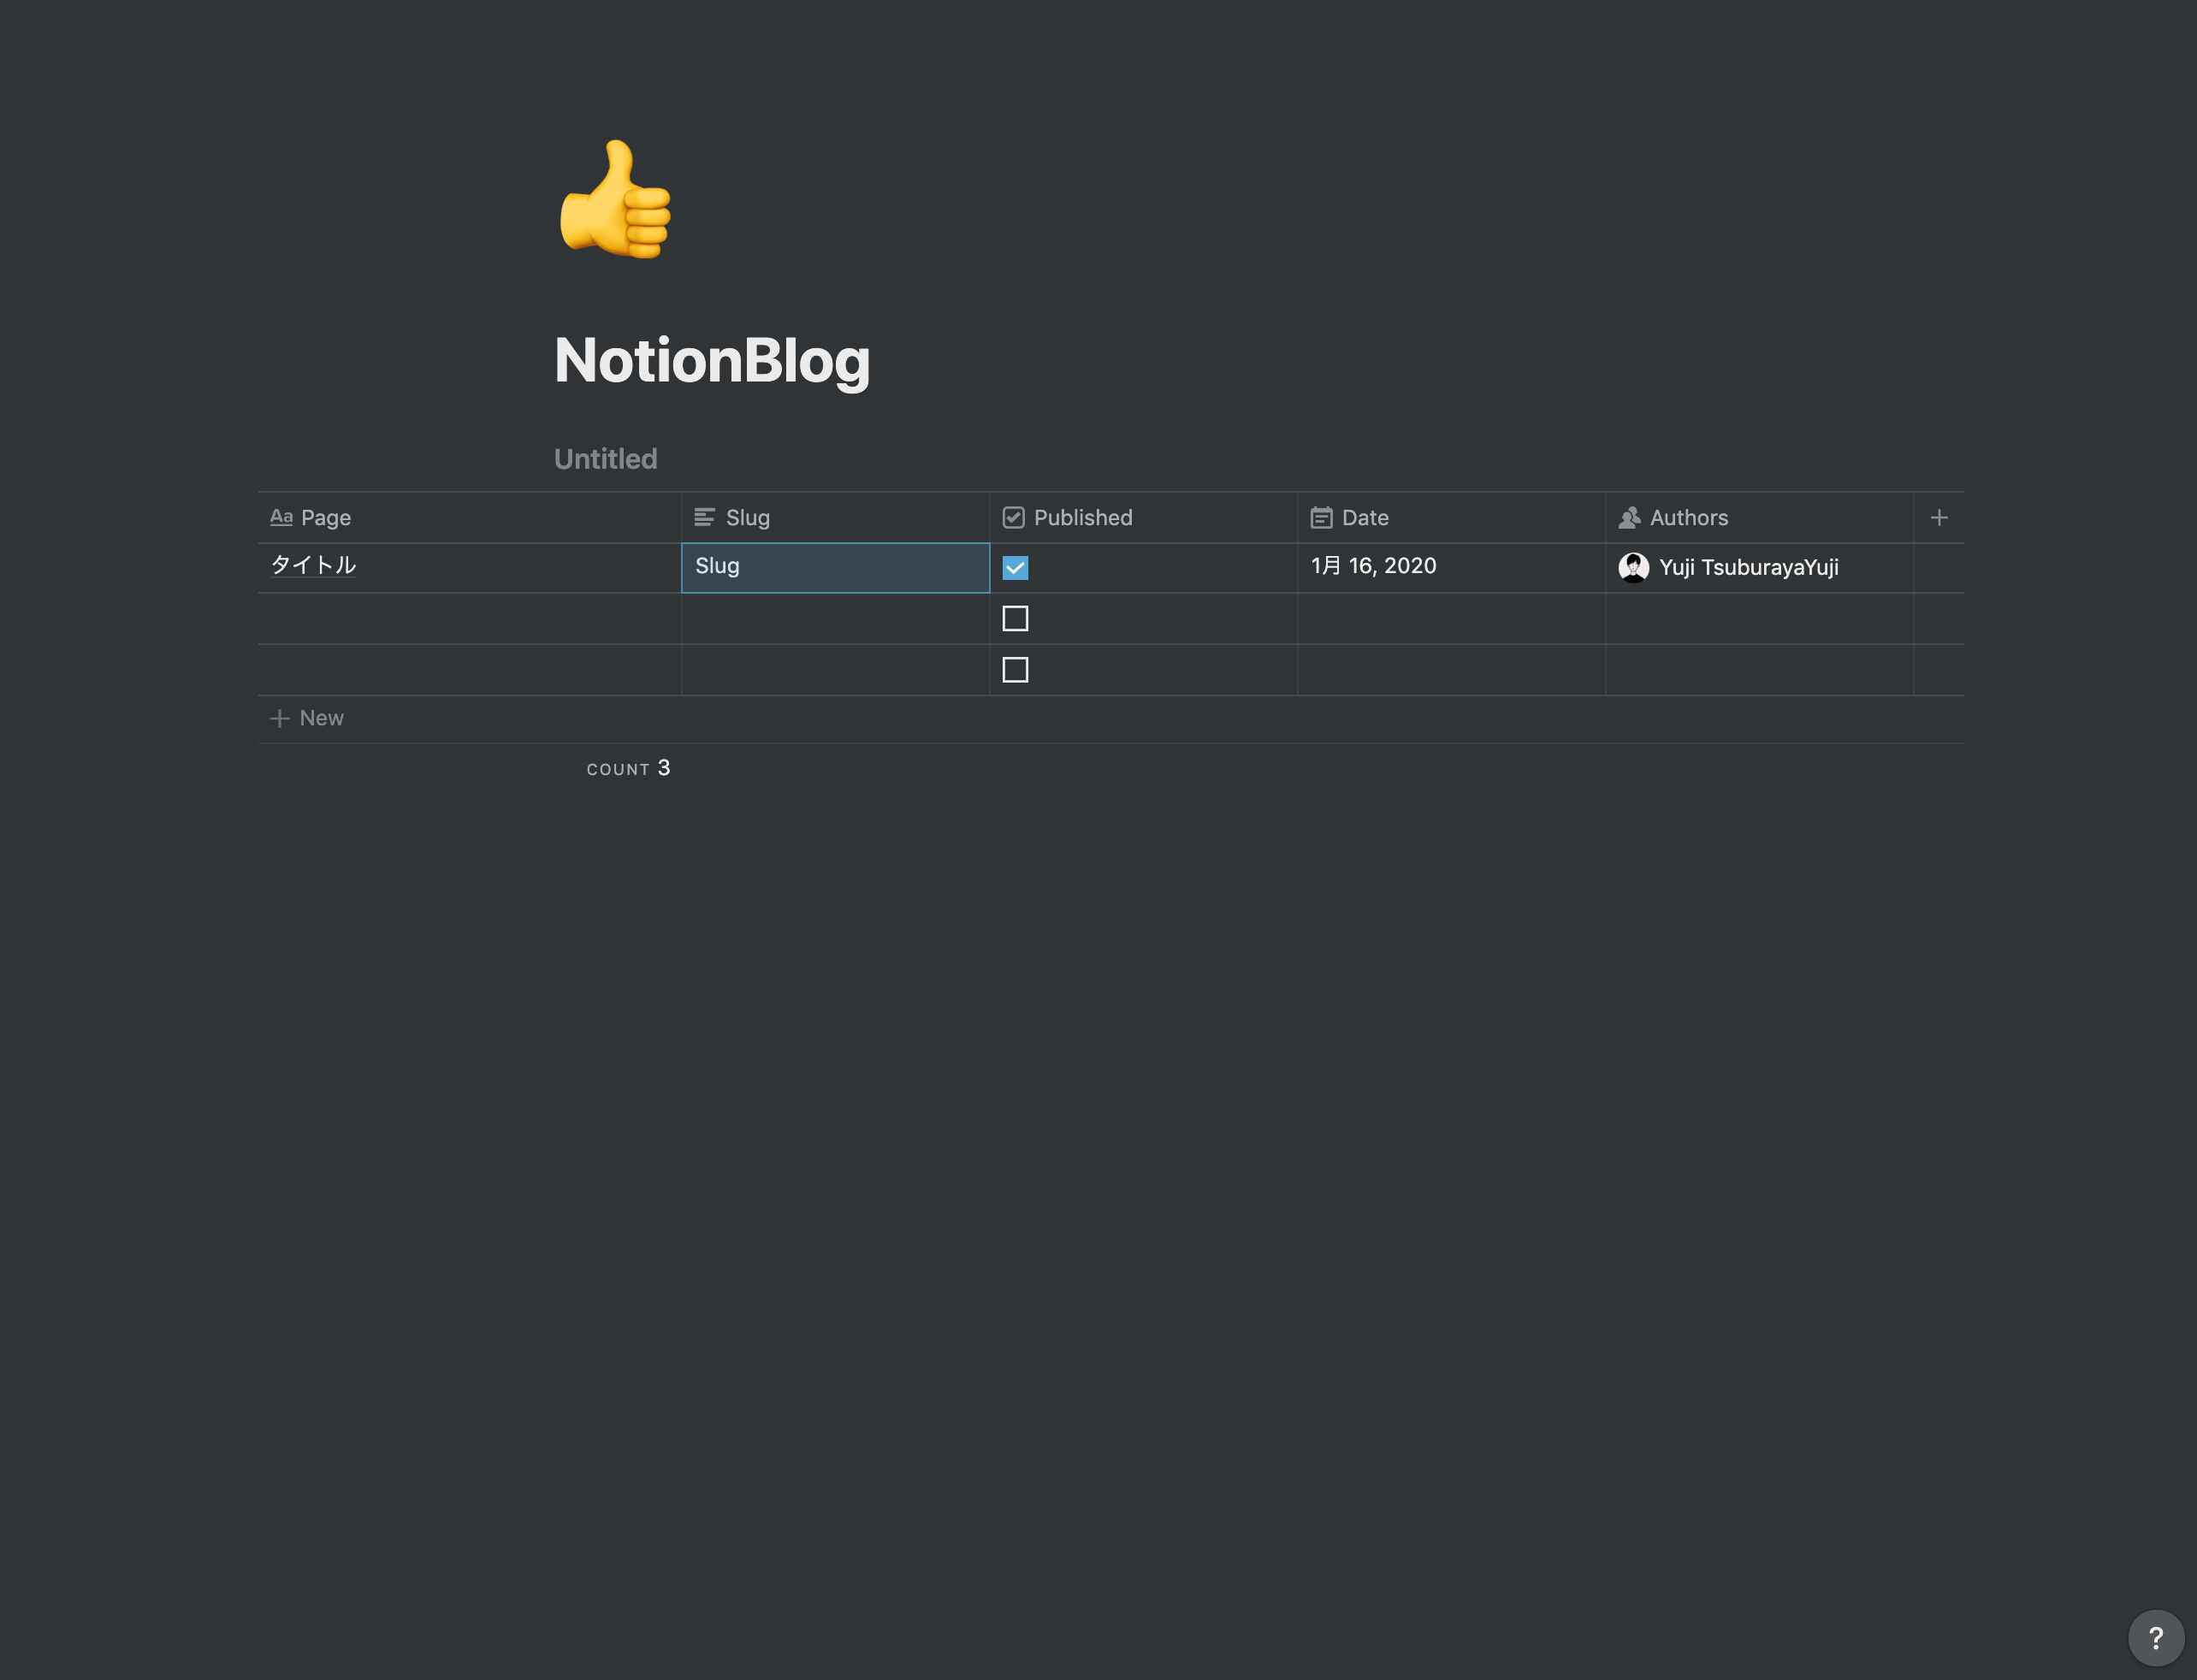
Task: Click the people icon in Authors header
Action: (1629, 518)
